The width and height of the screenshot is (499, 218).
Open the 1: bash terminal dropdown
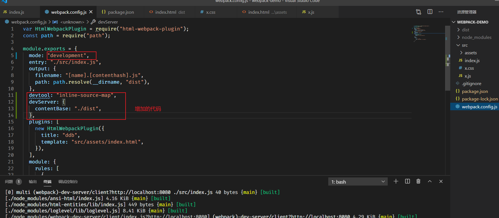click(x=358, y=182)
